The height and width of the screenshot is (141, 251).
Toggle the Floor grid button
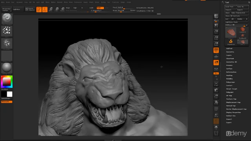(216, 56)
